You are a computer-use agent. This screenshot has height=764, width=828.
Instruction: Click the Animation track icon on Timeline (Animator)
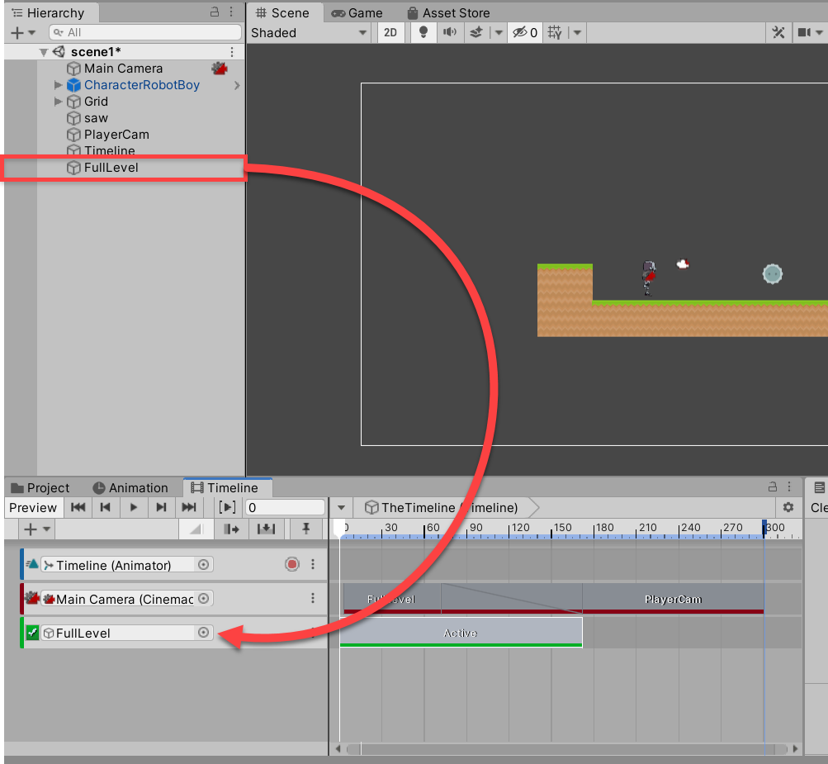coord(31,564)
